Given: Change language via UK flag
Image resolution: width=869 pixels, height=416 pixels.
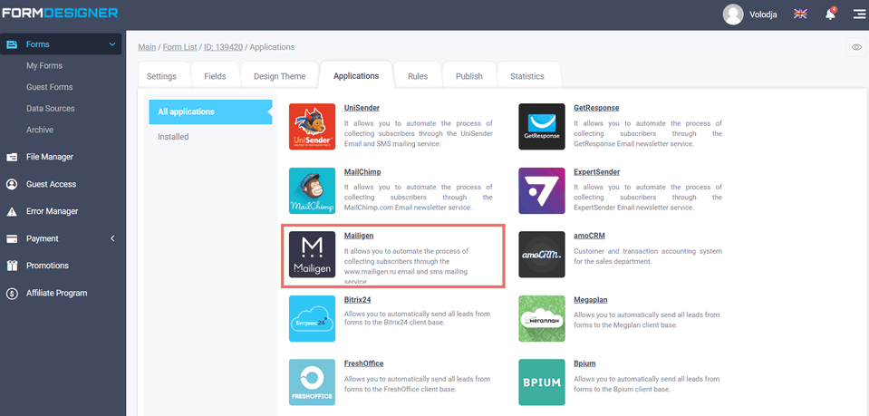Looking at the screenshot, I should tap(800, 14).
